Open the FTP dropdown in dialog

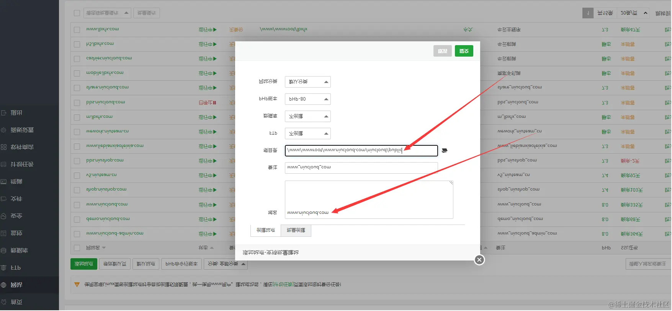[x=307, y=134]
